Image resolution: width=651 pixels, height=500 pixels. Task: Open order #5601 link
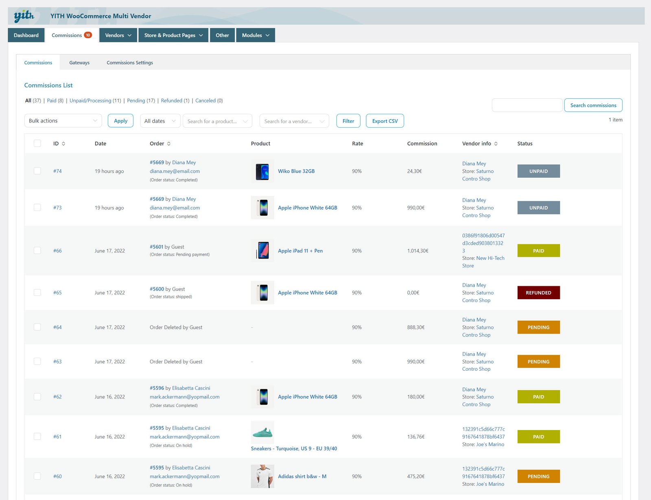156,247
